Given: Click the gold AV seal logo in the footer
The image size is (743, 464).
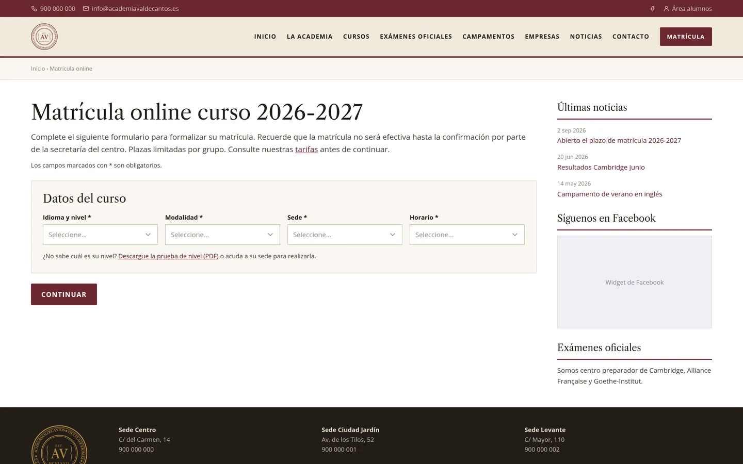Looking at the screenshot, I should pyautogui.click(x=59, y=445).
